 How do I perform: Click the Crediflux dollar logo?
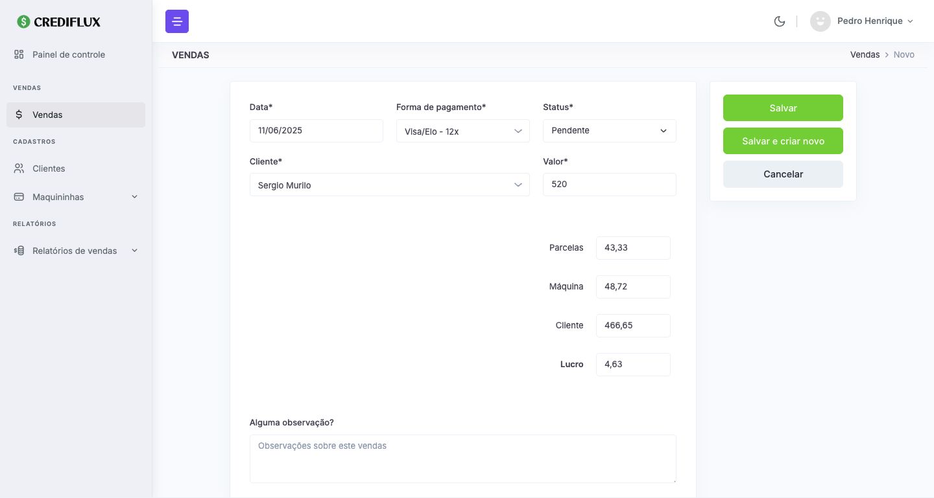point(24,22)
